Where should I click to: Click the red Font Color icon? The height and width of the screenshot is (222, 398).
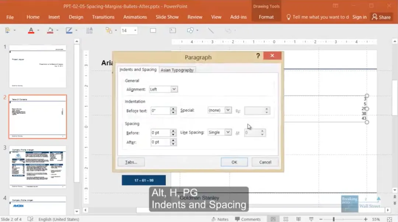[x=31, y=31]
